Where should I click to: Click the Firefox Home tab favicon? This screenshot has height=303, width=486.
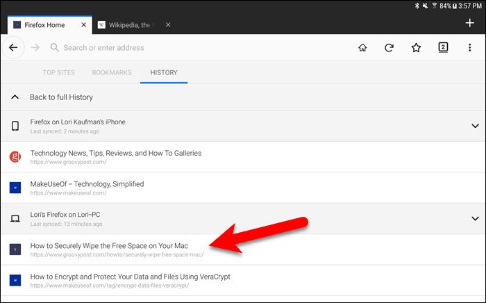17,25
